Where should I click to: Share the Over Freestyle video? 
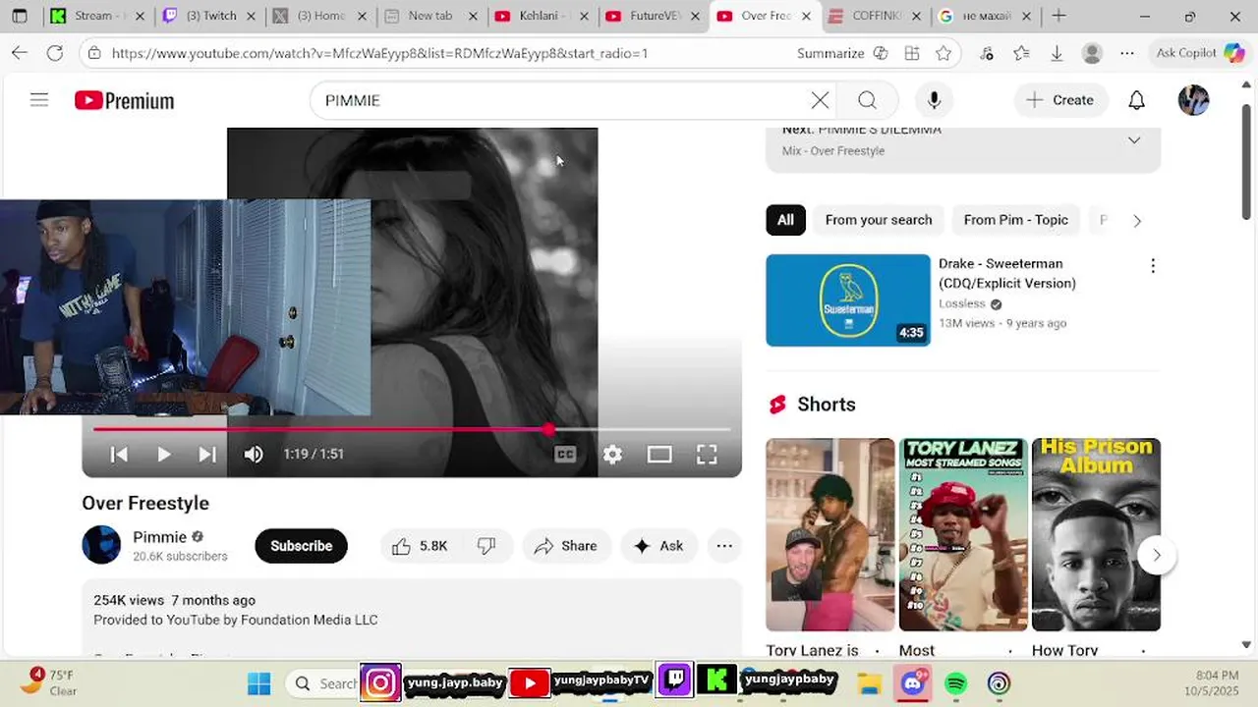566,546
